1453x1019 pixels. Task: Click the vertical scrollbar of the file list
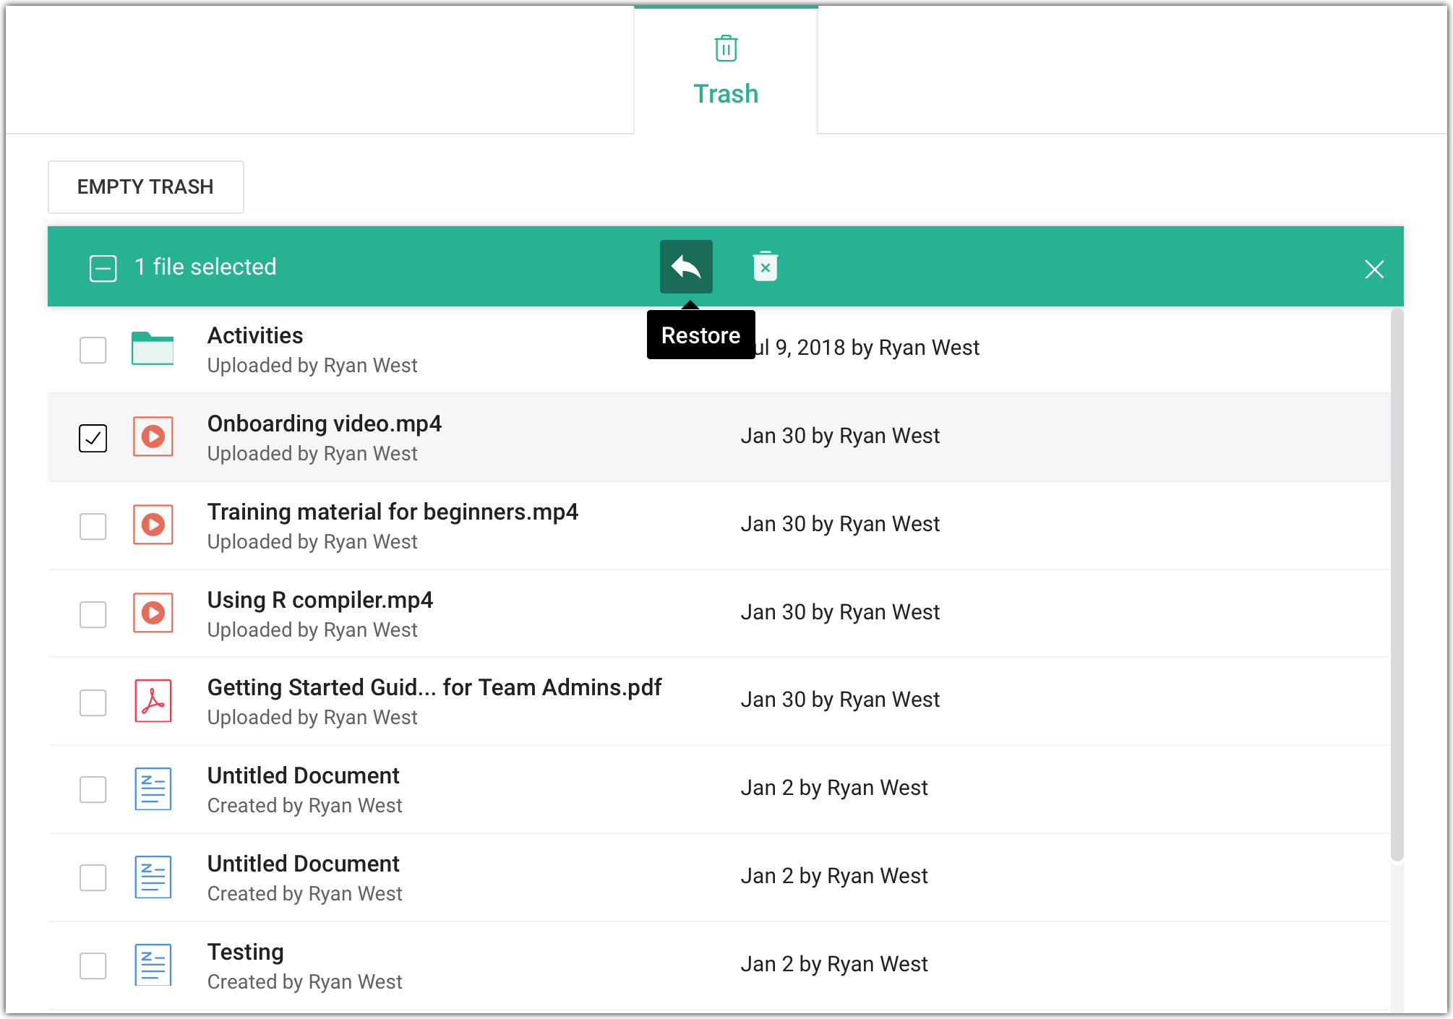tap(1397, 578)
